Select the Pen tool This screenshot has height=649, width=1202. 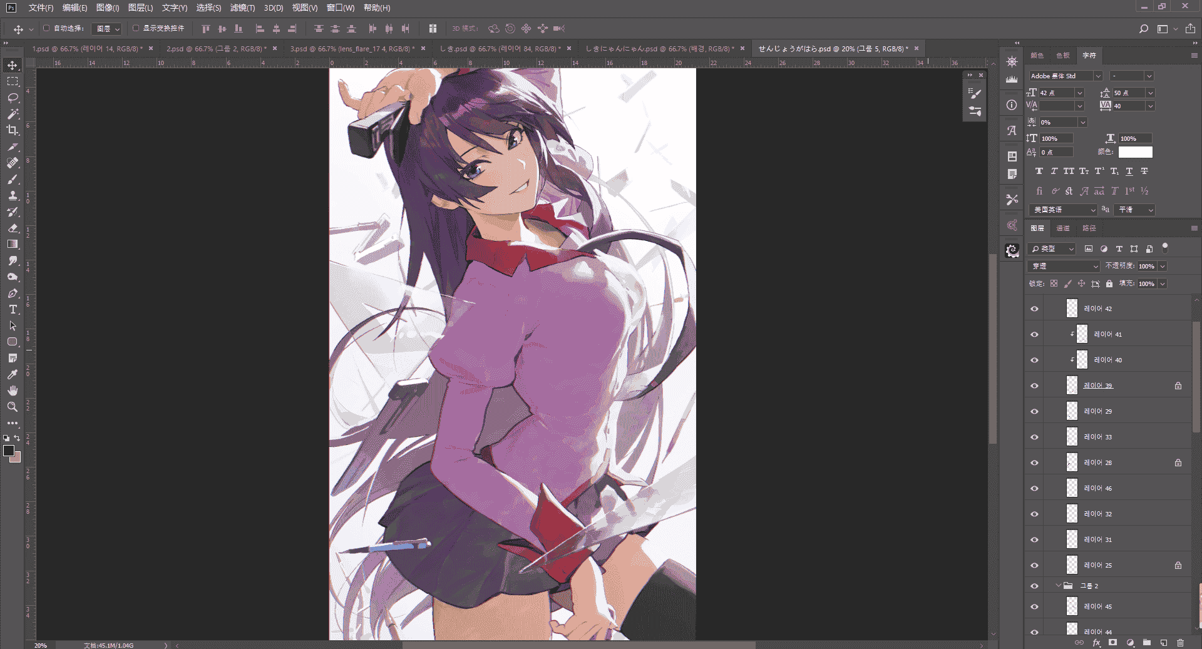(x=13, y=293)
